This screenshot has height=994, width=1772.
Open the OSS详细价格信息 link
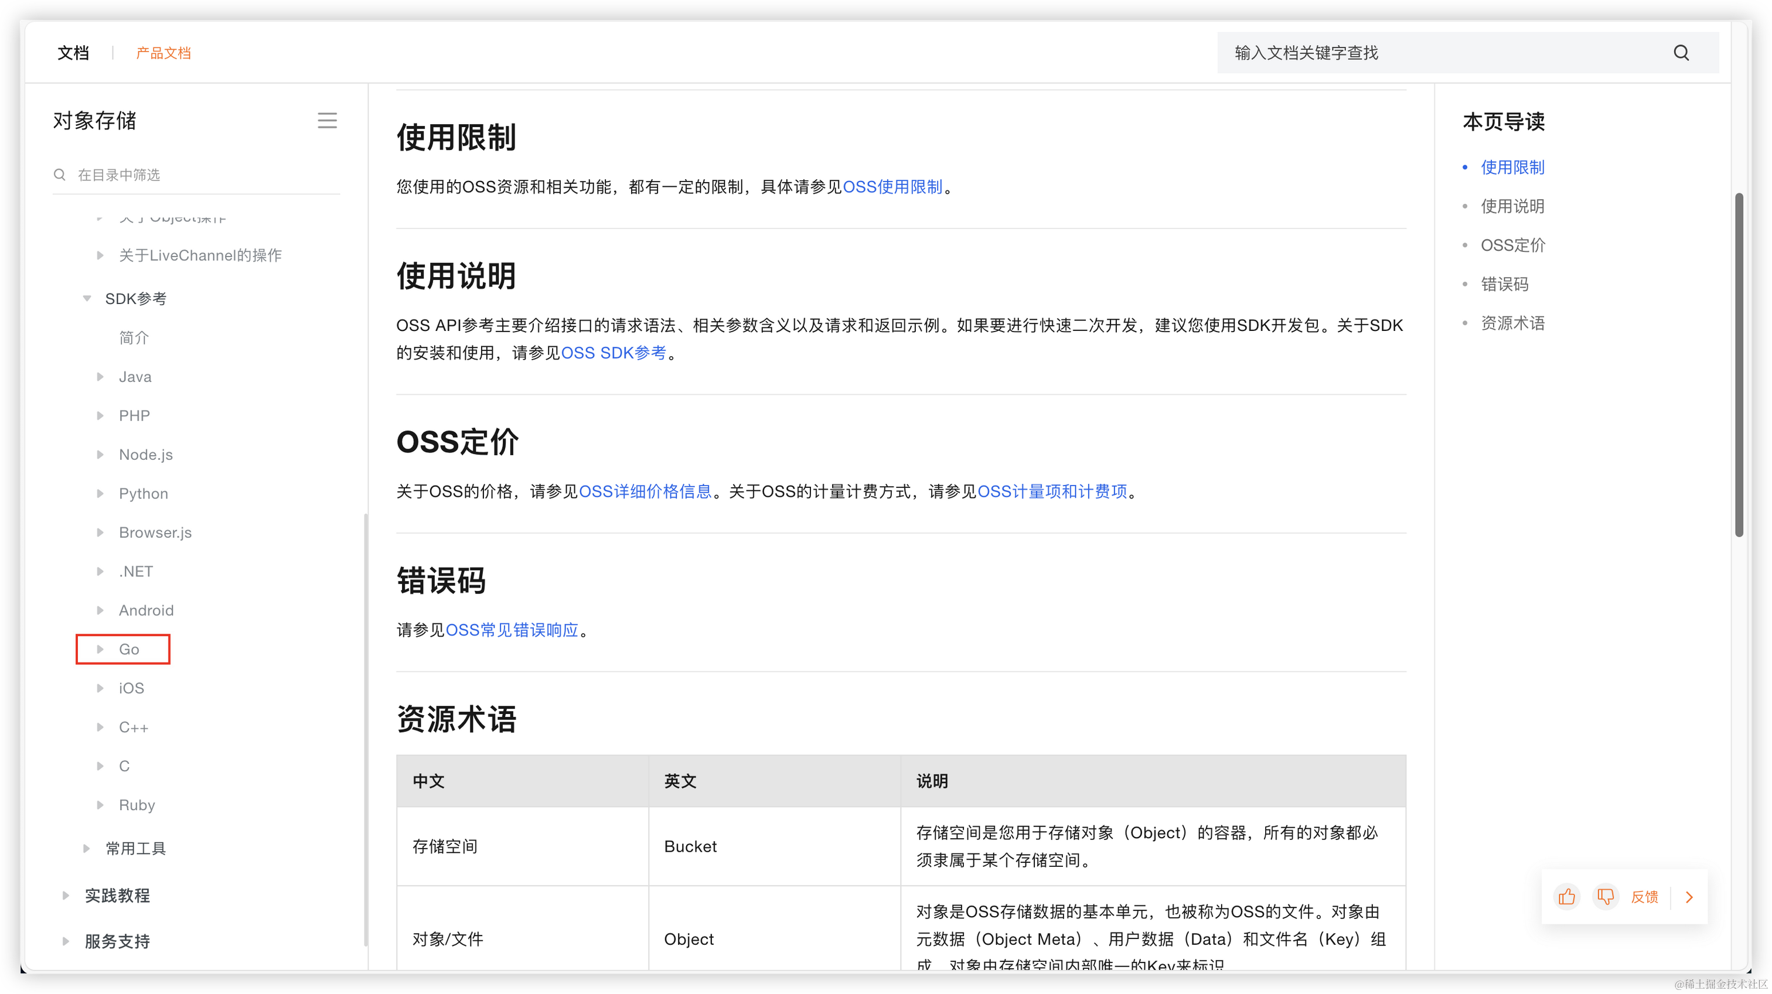[645, 491]
